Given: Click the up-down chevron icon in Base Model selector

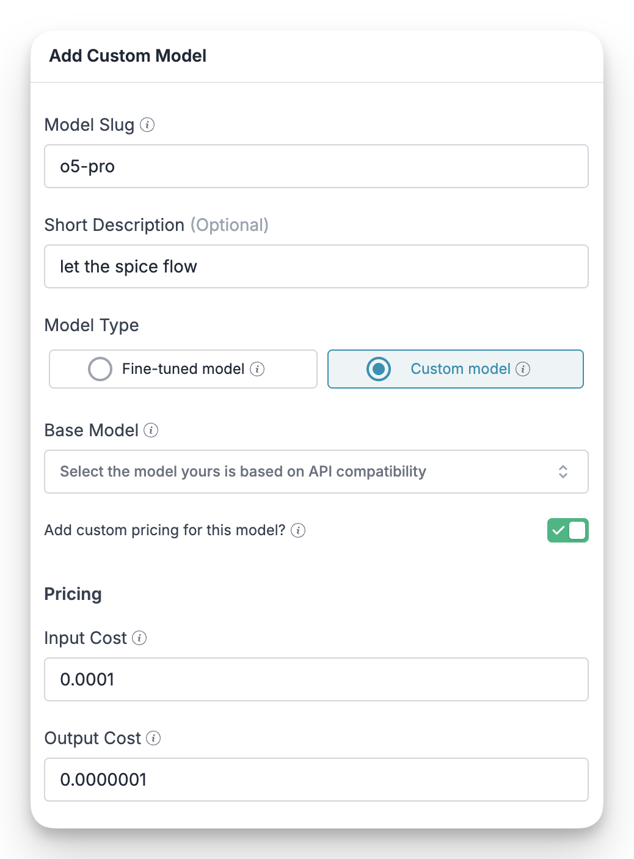Looking at the screenshot, I should (564, 471).
